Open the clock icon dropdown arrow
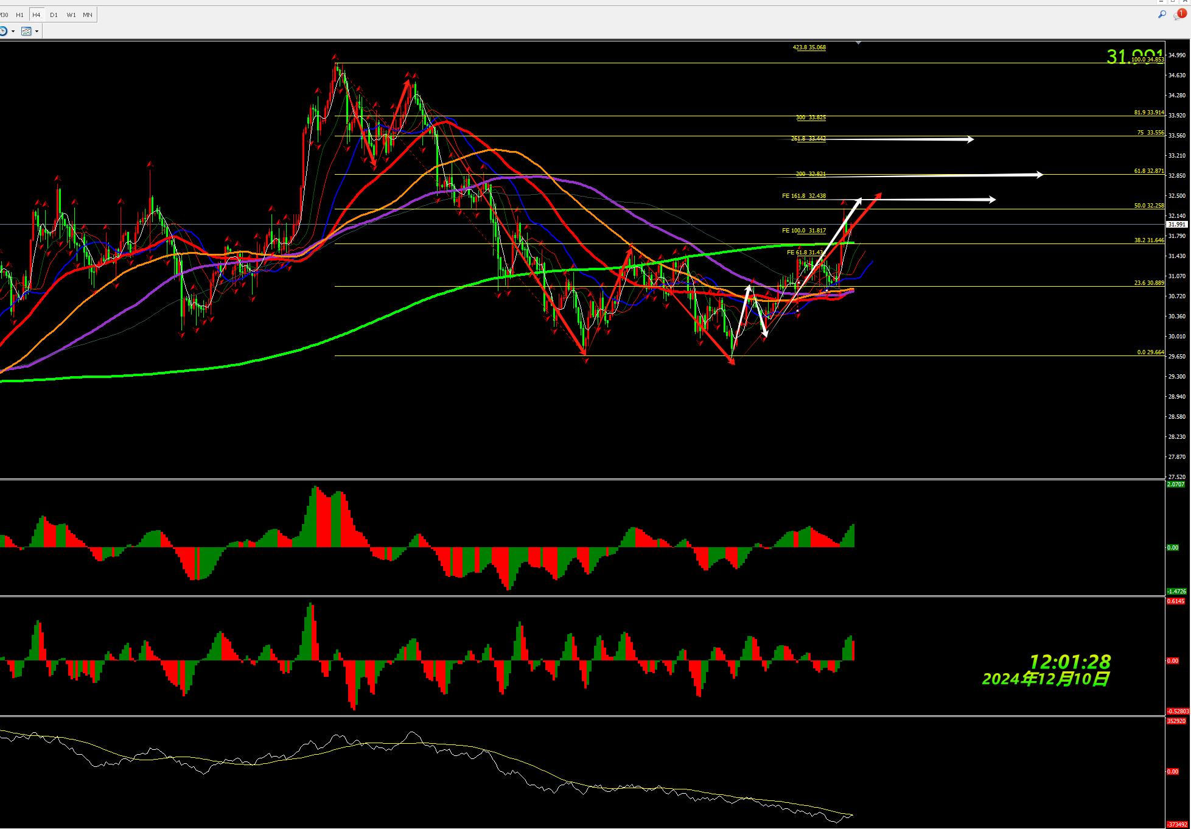This screenshot has height=829, width=1191. click(x=13, y=31)
